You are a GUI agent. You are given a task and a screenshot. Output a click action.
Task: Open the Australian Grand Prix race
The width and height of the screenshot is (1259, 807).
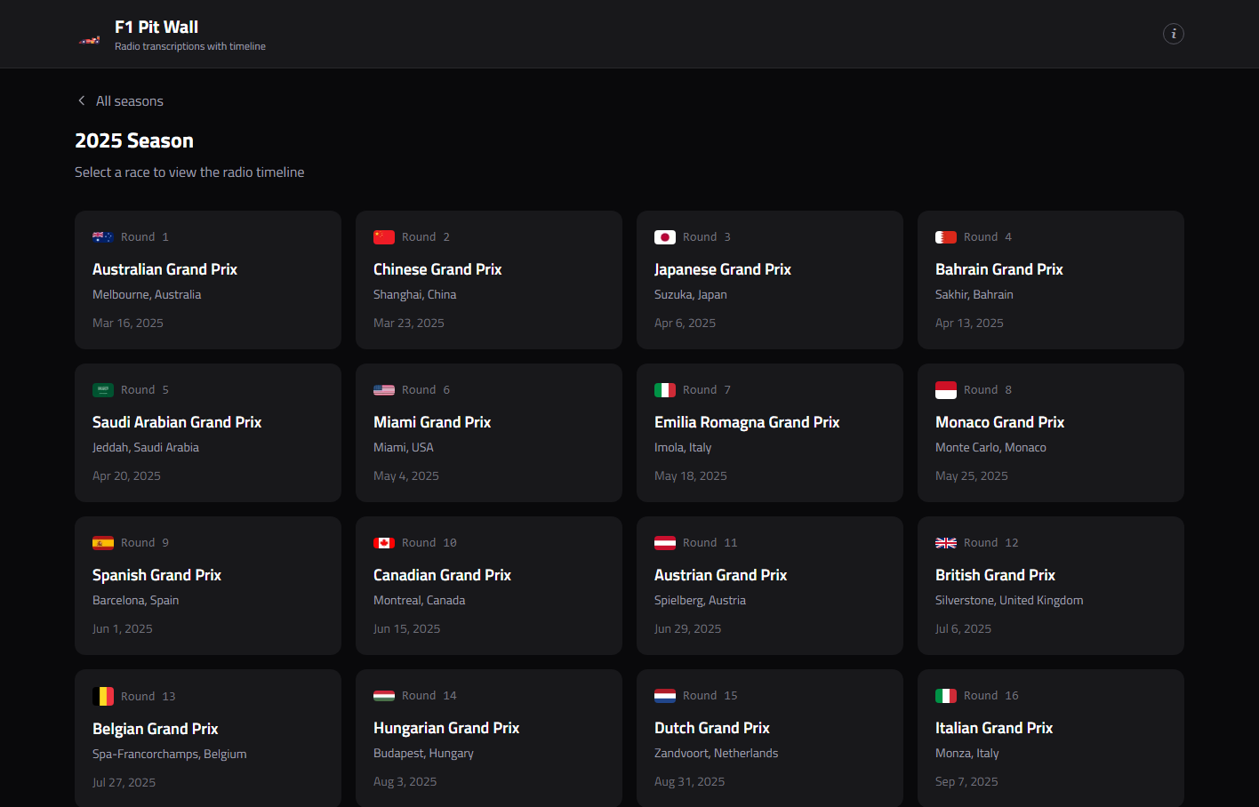click(x=208, y=280)
